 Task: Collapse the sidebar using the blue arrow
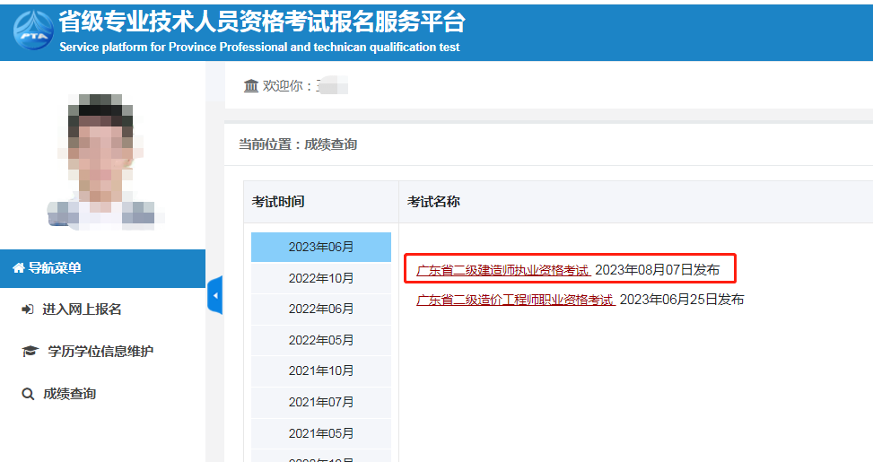[x=214, y=295]
